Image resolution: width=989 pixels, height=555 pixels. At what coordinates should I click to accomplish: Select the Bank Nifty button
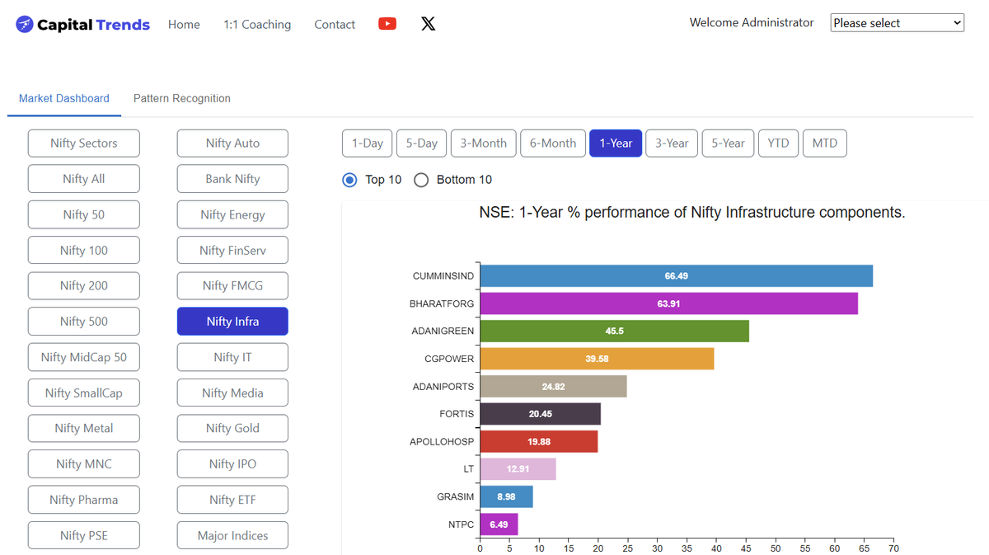click(x=232, y=179)
